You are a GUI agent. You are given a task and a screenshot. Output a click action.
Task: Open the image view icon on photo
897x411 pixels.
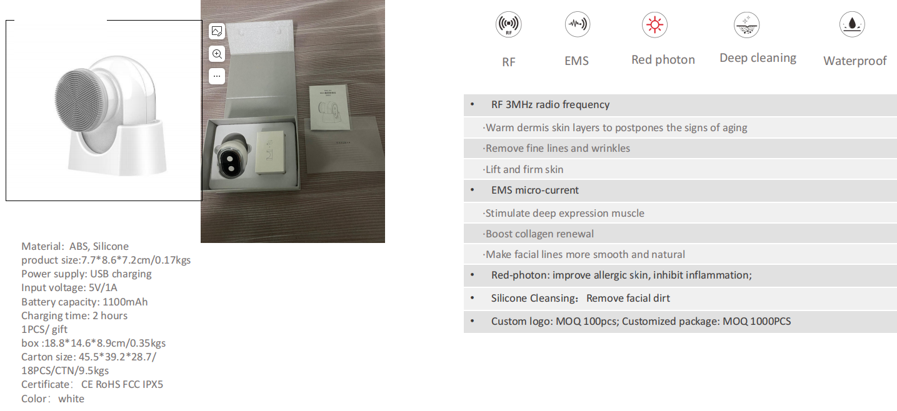[217, 31]
